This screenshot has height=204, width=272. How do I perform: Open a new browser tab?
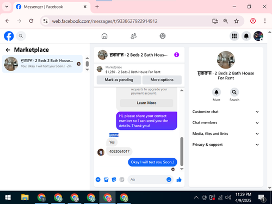point(97,7)
